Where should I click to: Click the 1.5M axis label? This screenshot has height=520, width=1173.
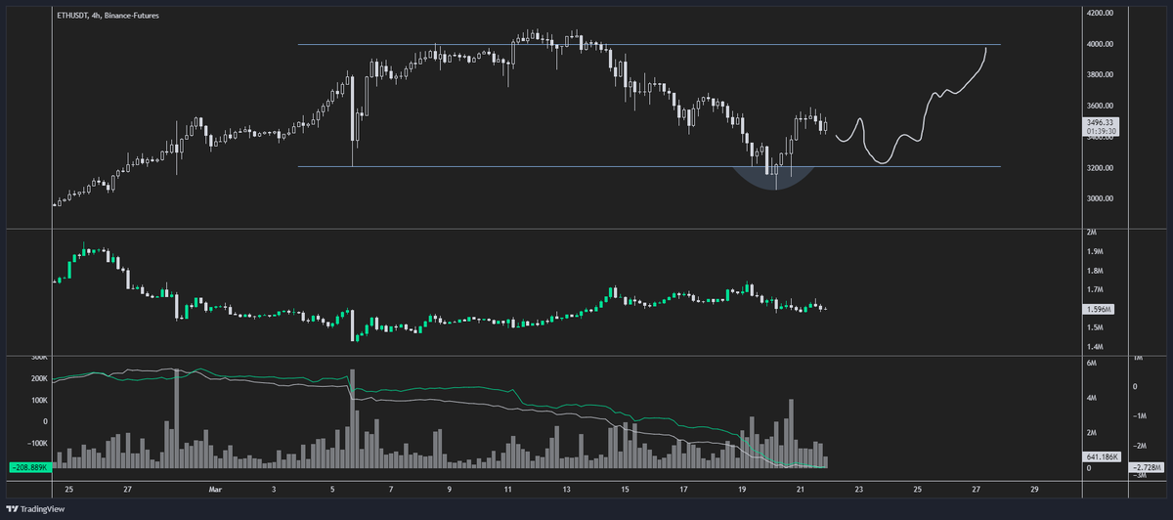(x=1095, y=327)
